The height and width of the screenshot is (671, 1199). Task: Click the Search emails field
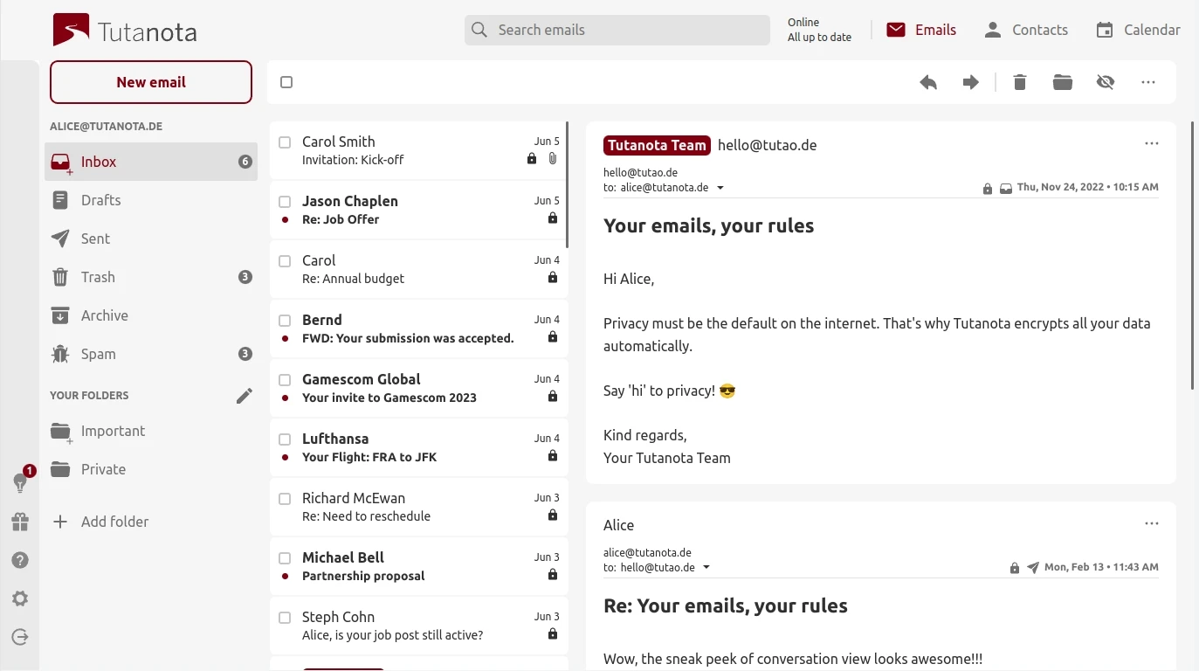617,30
